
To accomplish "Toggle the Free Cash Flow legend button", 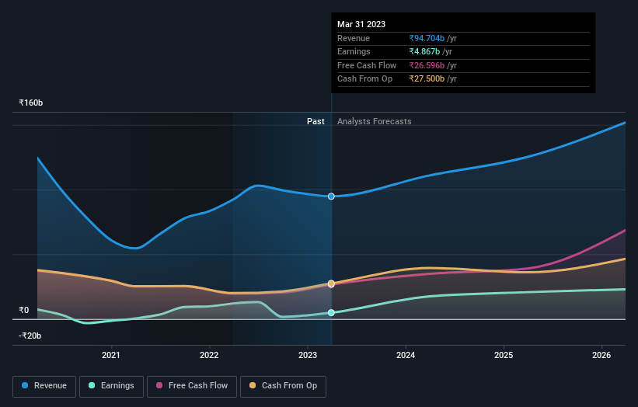I will (192, 386).
